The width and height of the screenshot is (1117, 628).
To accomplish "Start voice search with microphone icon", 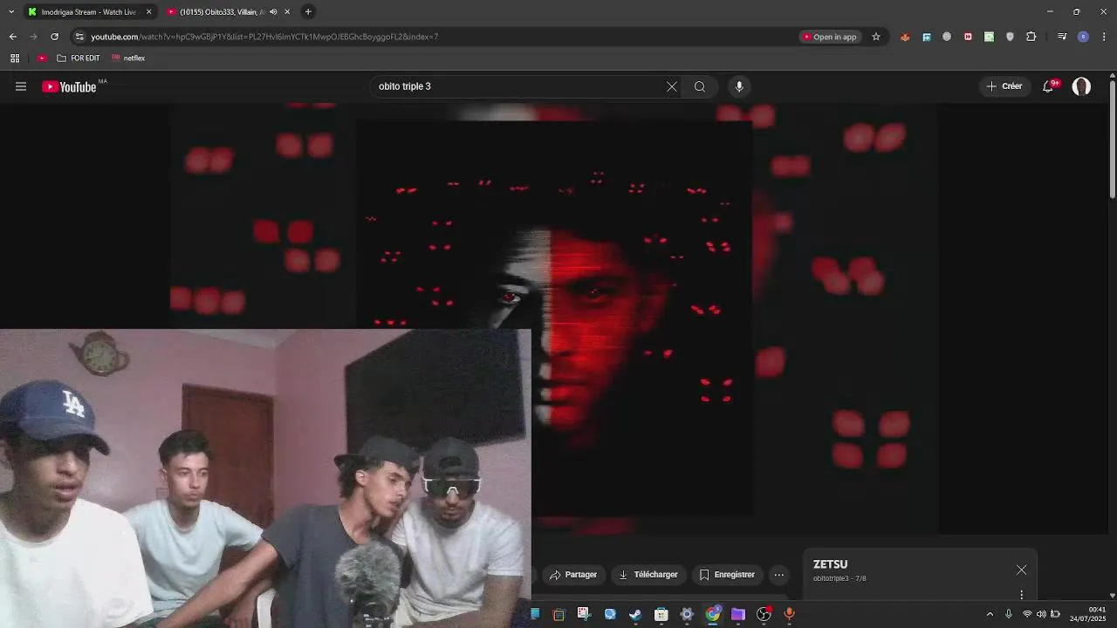I will pos(739,86).
